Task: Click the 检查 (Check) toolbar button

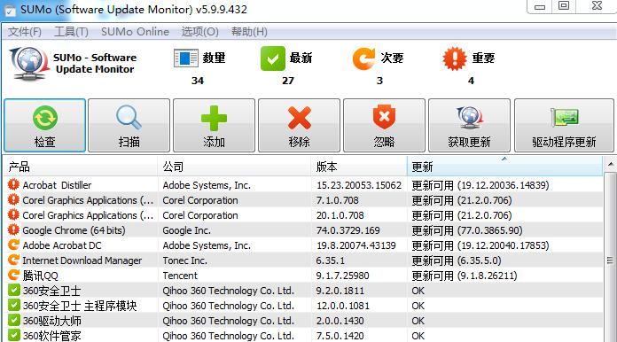Action: [45, 126]
